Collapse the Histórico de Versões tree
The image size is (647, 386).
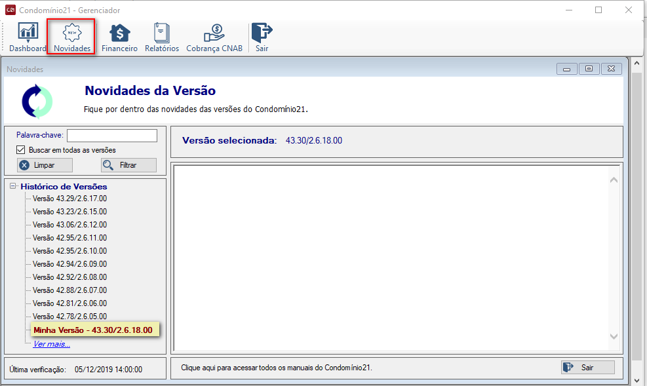(13, 186)
